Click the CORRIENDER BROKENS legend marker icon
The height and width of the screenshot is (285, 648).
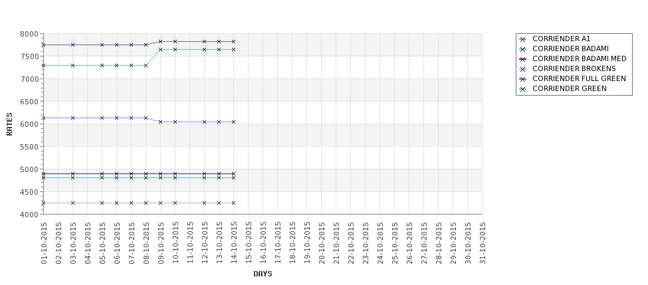(x=523, y=69)
